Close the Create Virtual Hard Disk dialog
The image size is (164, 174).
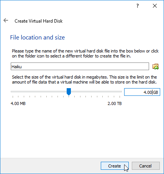point(155,6)
